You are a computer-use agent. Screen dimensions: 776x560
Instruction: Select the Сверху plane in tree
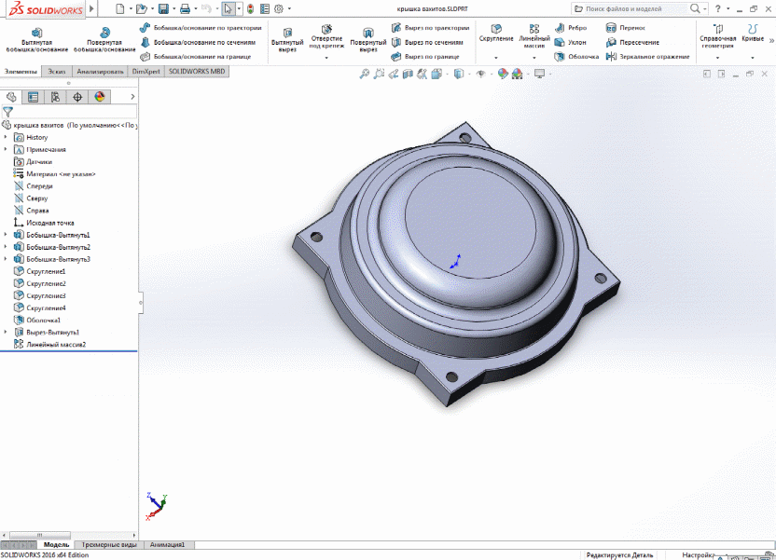37,198
